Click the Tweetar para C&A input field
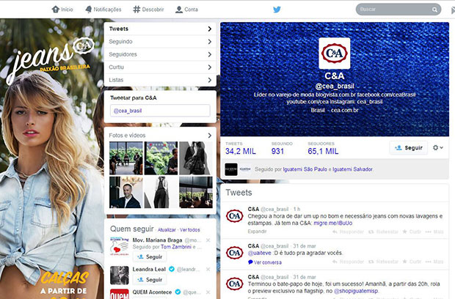Screen dimensions: 455x299 [x=160, y=111]
